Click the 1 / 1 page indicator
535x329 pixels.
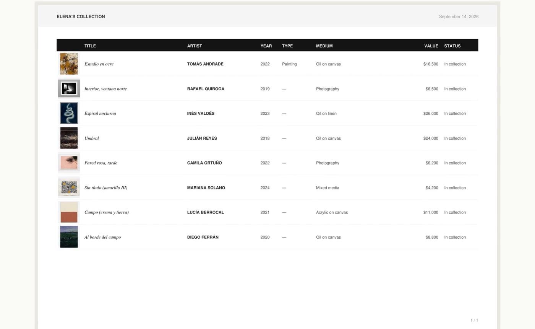click(x=474, y=320)
